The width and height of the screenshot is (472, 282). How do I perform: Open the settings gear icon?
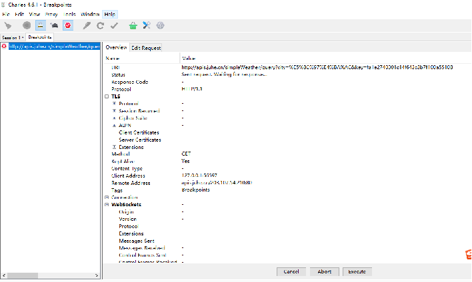160,25
